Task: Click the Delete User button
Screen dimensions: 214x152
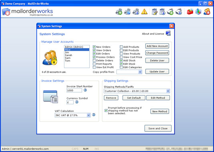Action: tap(157, 61)
